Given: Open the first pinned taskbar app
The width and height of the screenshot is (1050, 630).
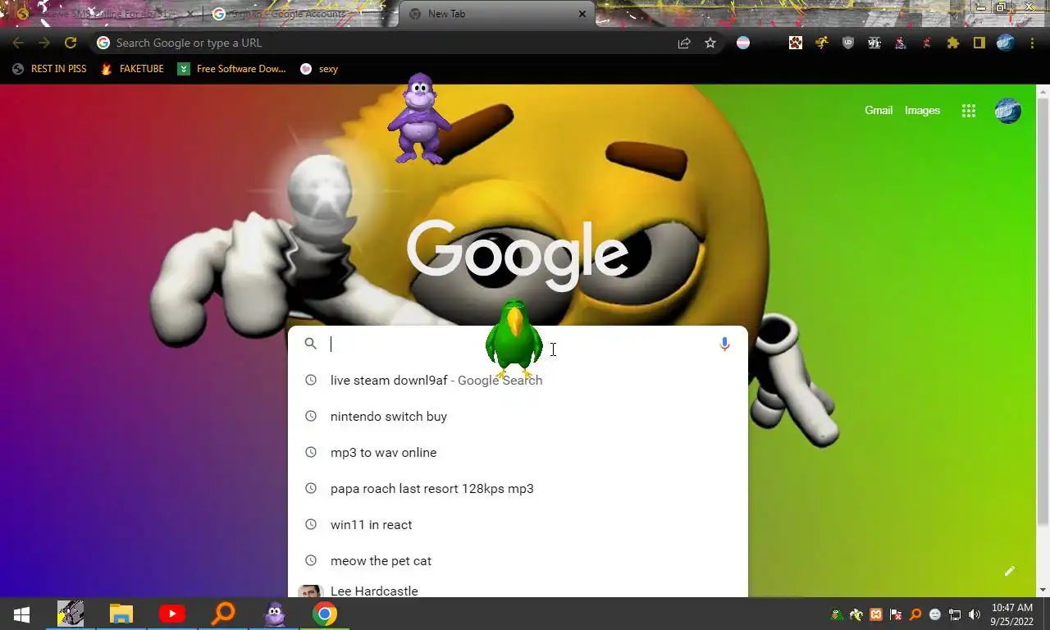Looking at the screenshot, I should 71,614.
